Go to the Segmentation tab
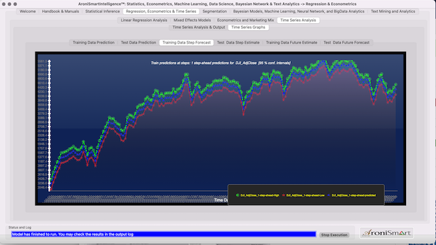This screenshot has height=245, width=436. point(215,12)
